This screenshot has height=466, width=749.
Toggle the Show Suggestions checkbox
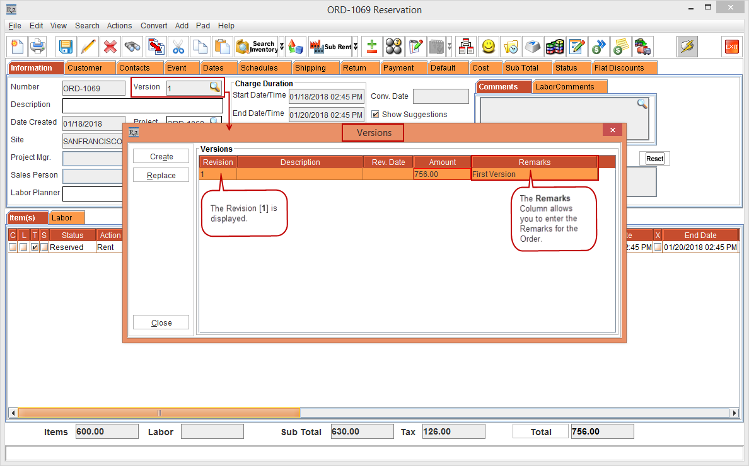375,115
